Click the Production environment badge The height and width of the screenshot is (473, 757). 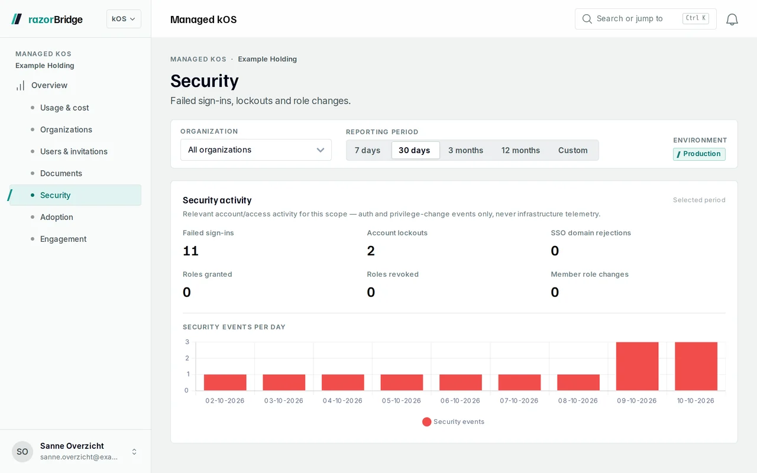(x=699, y=154)
